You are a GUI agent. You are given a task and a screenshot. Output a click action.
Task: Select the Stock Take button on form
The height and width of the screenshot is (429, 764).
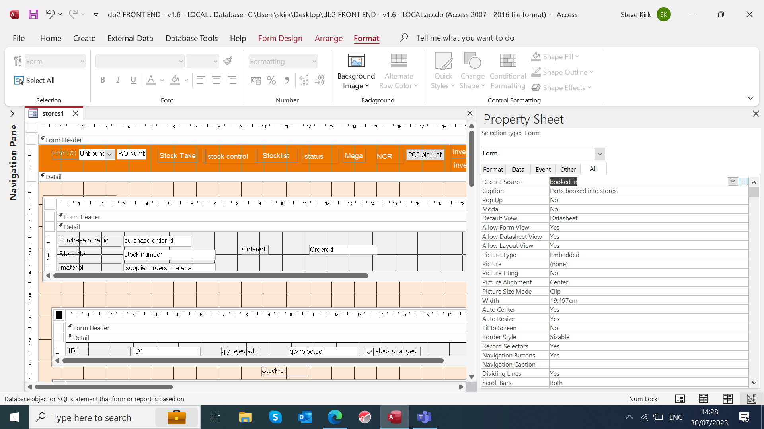[177, 156]
